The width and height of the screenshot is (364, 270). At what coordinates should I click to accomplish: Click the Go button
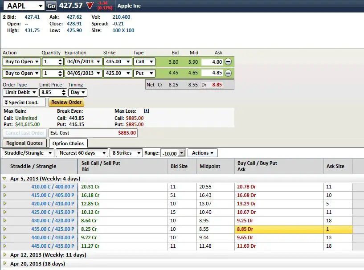pos(51,6)
